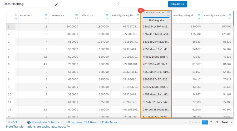Image resolution: width=237 pixels, height=131 pixels.
Task: Click the skip rows number input
Action: tap(141, 4)
